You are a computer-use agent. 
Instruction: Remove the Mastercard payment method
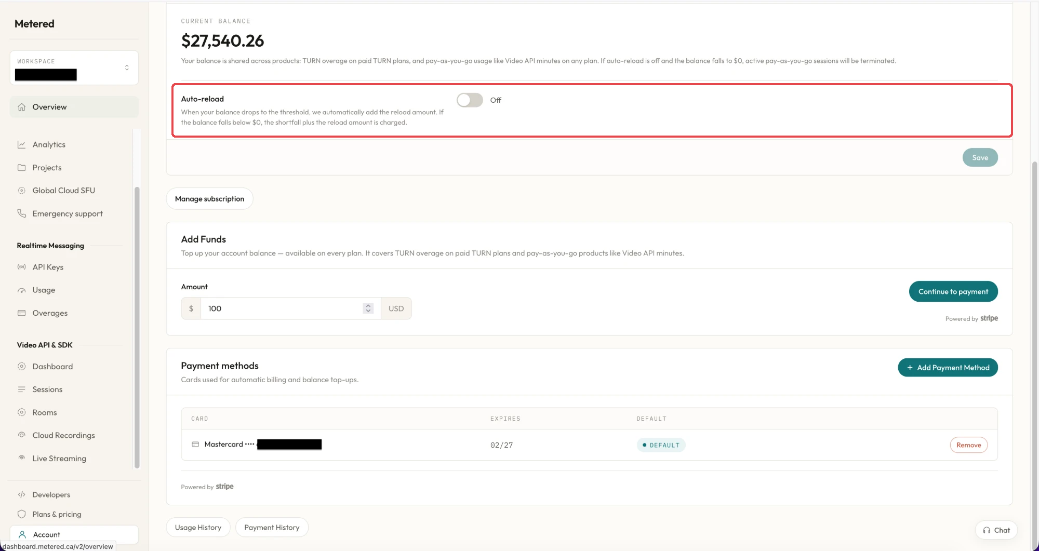[x=968, y=445]
